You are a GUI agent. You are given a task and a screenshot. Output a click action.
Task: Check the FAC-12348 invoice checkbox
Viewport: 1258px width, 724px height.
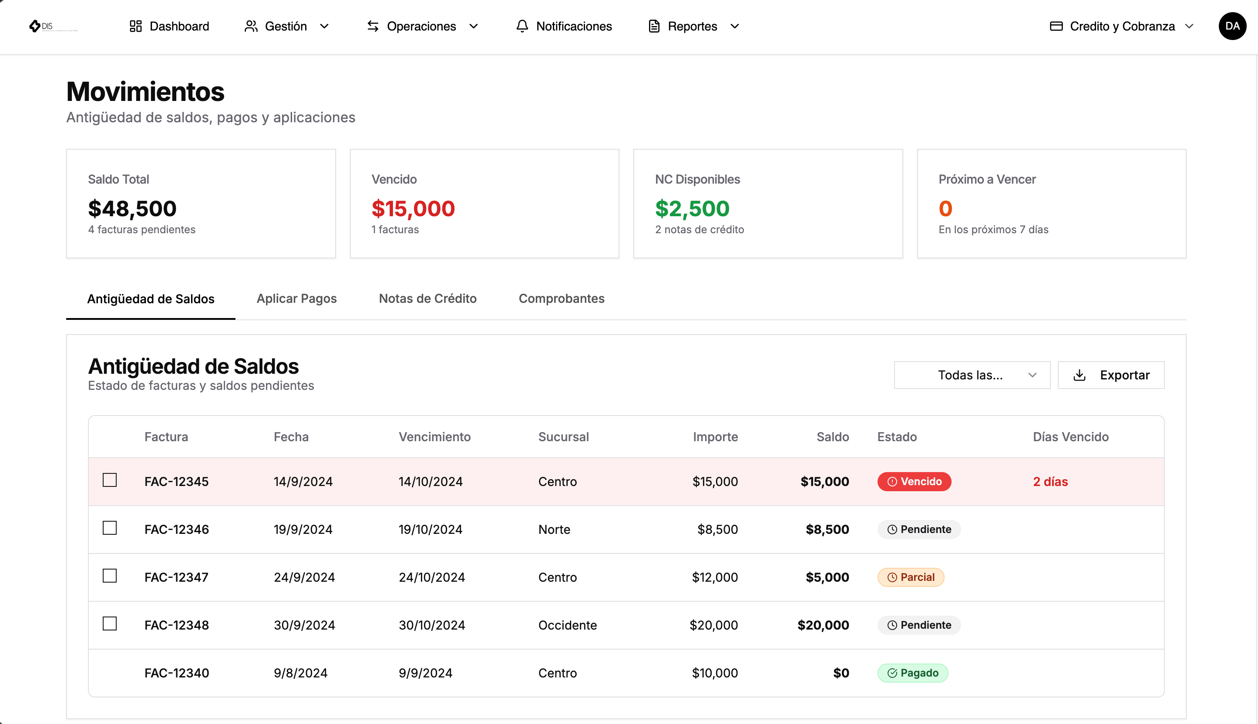click(109, 624)
